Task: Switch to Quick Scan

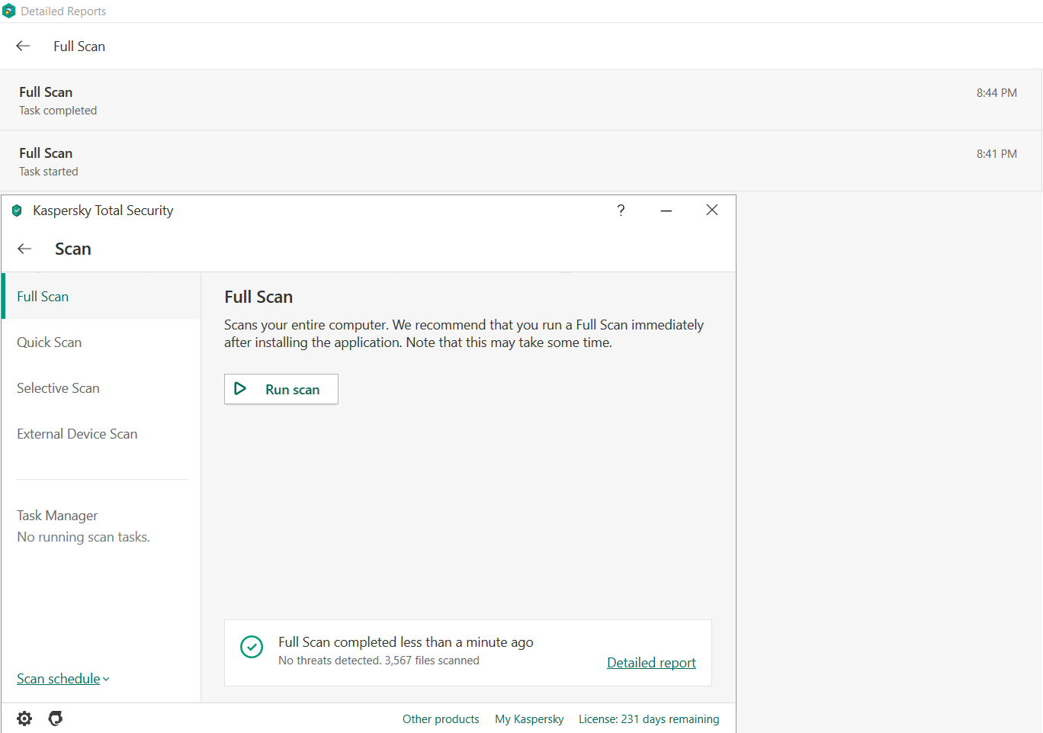Action: point(50,342)
